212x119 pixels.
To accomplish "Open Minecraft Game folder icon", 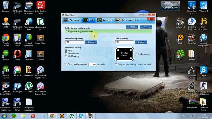I will coord(204,104).
